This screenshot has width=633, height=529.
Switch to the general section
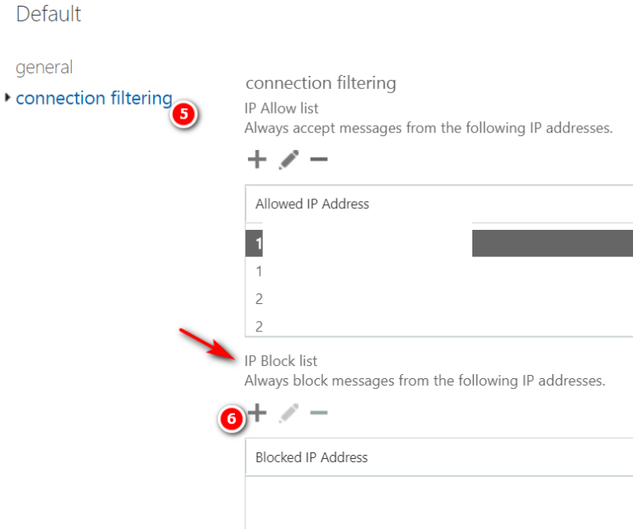point(44,67)
